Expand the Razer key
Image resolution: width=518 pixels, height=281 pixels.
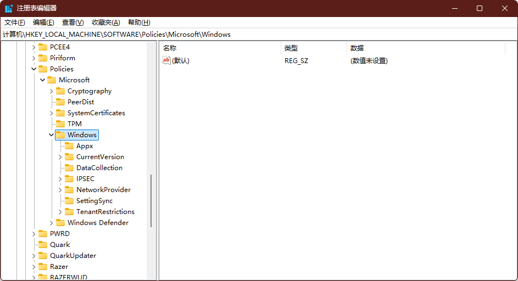pos(34,267)
